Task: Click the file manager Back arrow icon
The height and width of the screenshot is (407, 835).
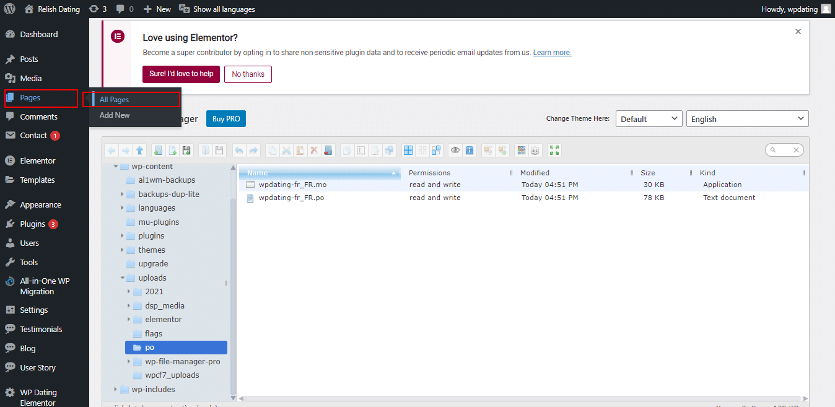Action: click(112, 150)
